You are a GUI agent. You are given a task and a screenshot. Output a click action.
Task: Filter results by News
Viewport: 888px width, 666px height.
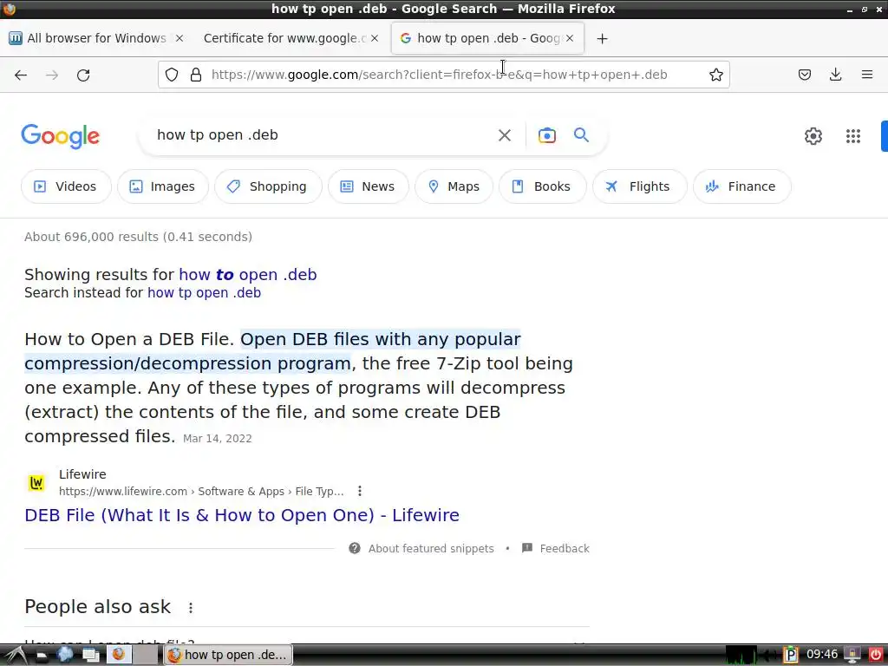[368, 186]
